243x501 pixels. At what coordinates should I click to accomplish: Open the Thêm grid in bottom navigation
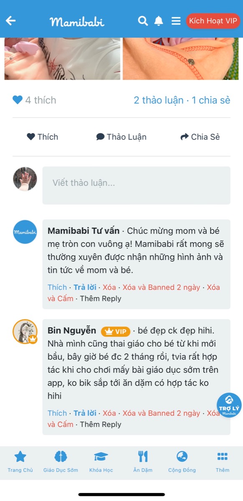coord(222,457)
